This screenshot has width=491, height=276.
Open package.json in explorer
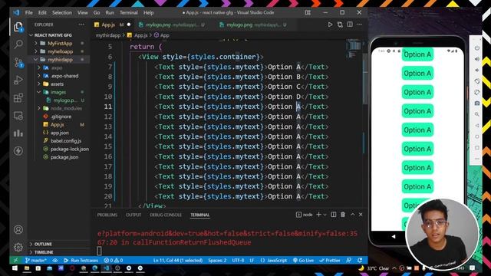coord(64,157)
